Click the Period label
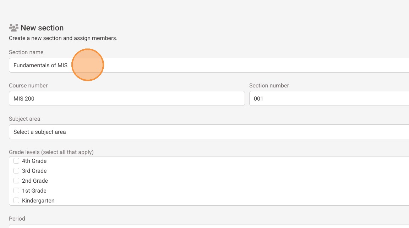This screenshot has width=409, height=228. point(17,218)
